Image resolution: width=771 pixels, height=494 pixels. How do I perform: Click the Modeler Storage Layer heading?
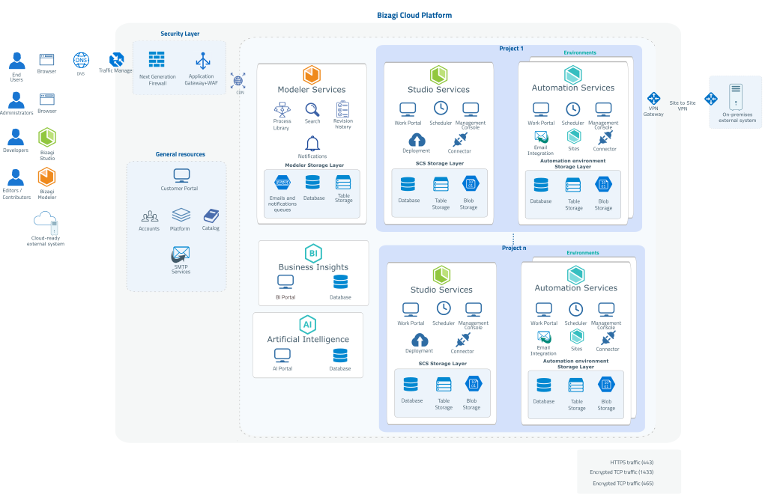coord(315,165)
